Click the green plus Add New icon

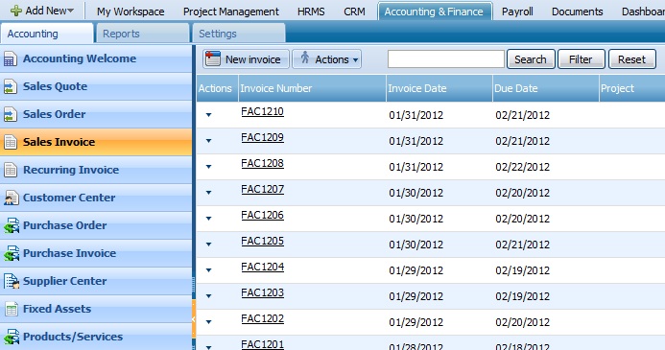(x=16, y=11)
